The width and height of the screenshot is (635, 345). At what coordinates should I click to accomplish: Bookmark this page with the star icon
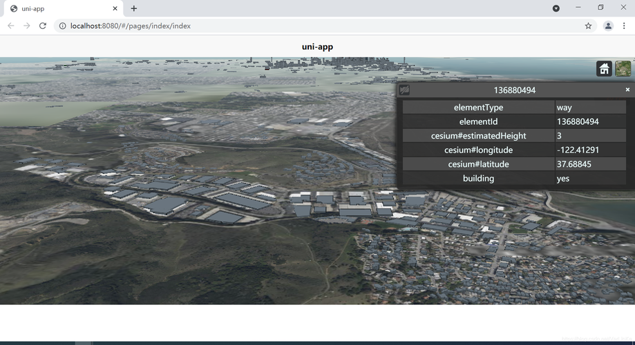588,26
